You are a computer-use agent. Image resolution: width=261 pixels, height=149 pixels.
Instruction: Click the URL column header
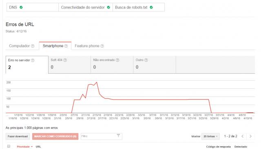click(38, 147)
